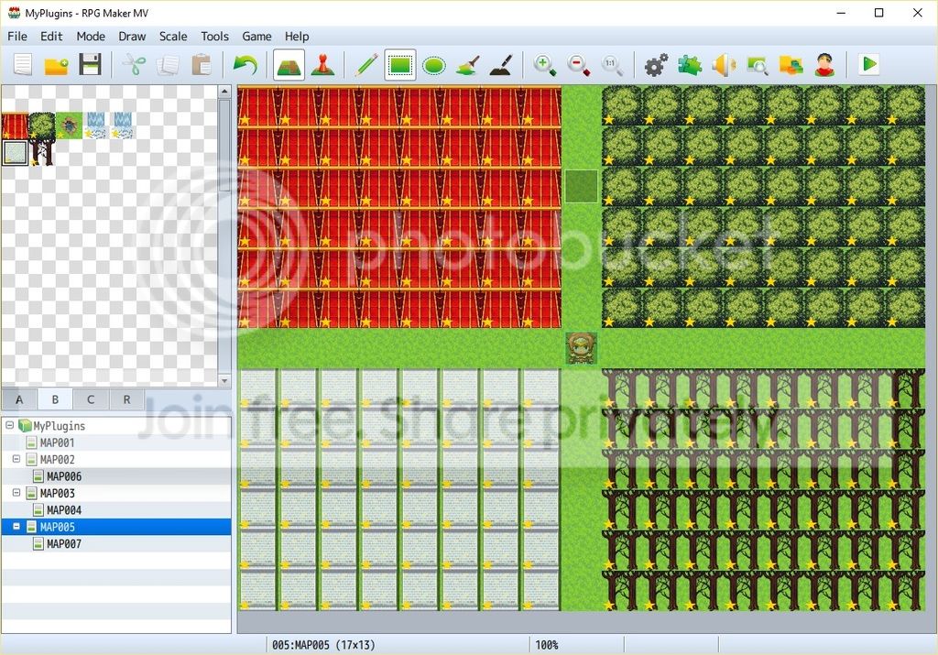938x655 pixels.
Task: Select the Rectangle drawing tool
Action: [x=399, y=65]
